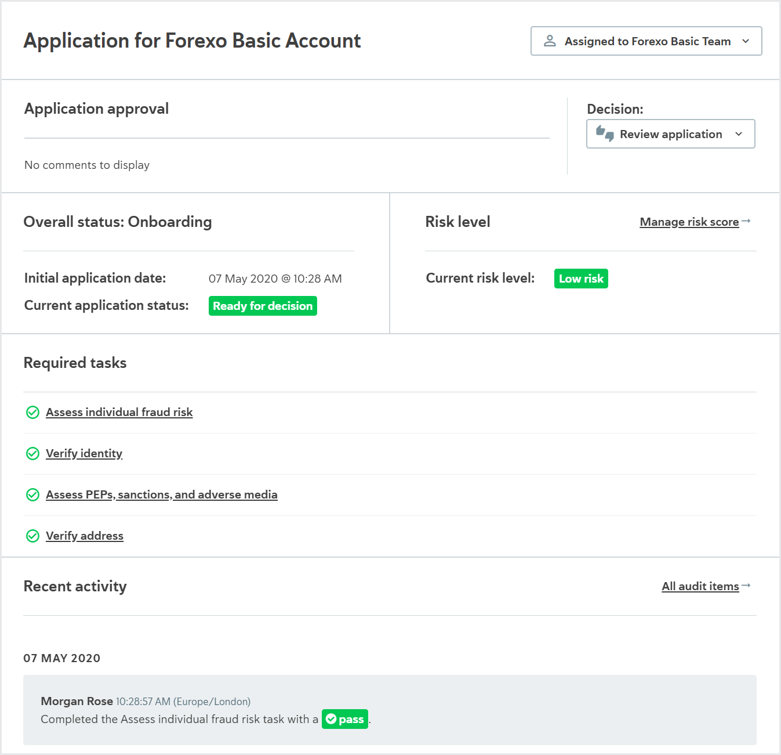
Task: Click the 07 MAY 2020 activity date heading
Action: coord(62,658)
